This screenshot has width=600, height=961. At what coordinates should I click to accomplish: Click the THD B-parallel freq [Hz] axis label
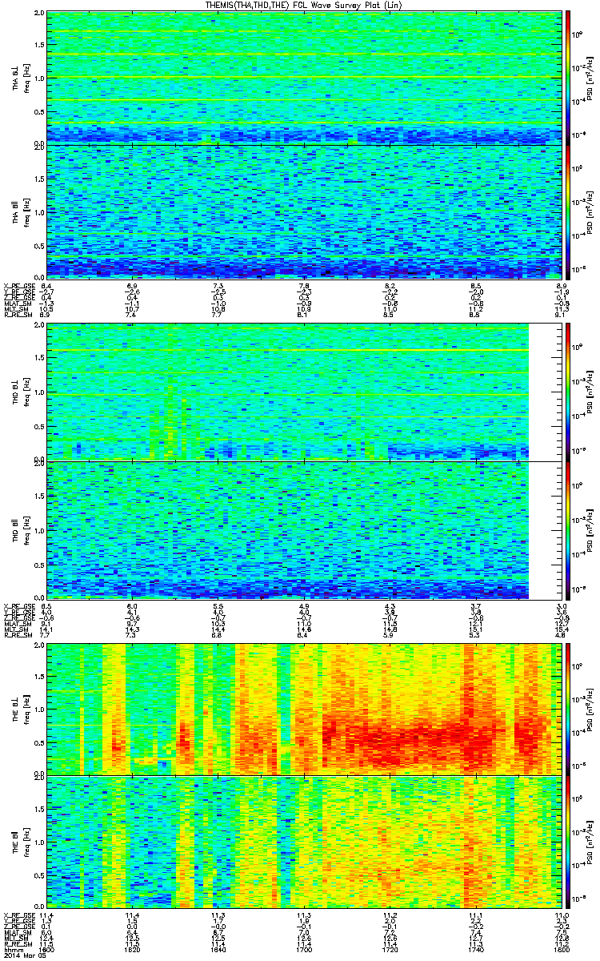[26, 529]
